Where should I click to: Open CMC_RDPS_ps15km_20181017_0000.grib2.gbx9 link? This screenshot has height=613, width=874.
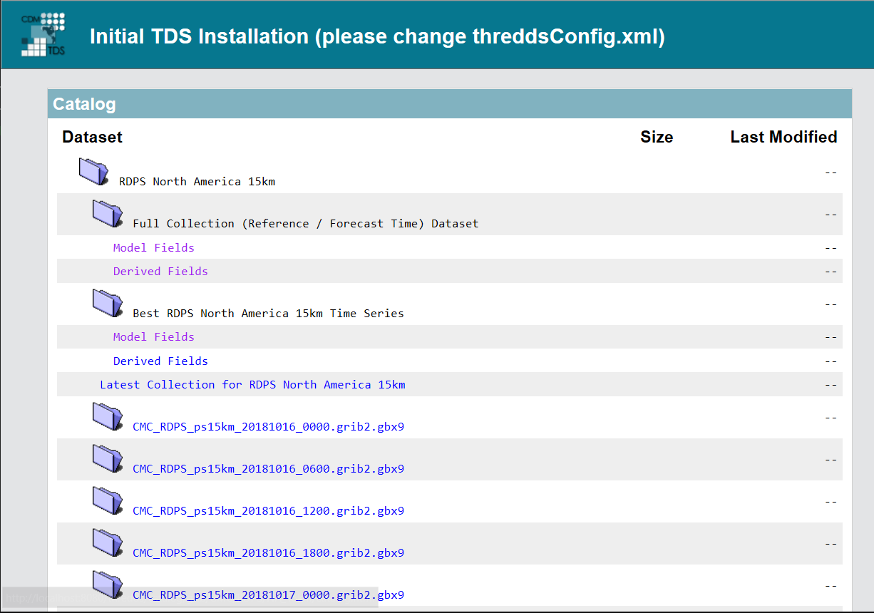pos(268,595)
